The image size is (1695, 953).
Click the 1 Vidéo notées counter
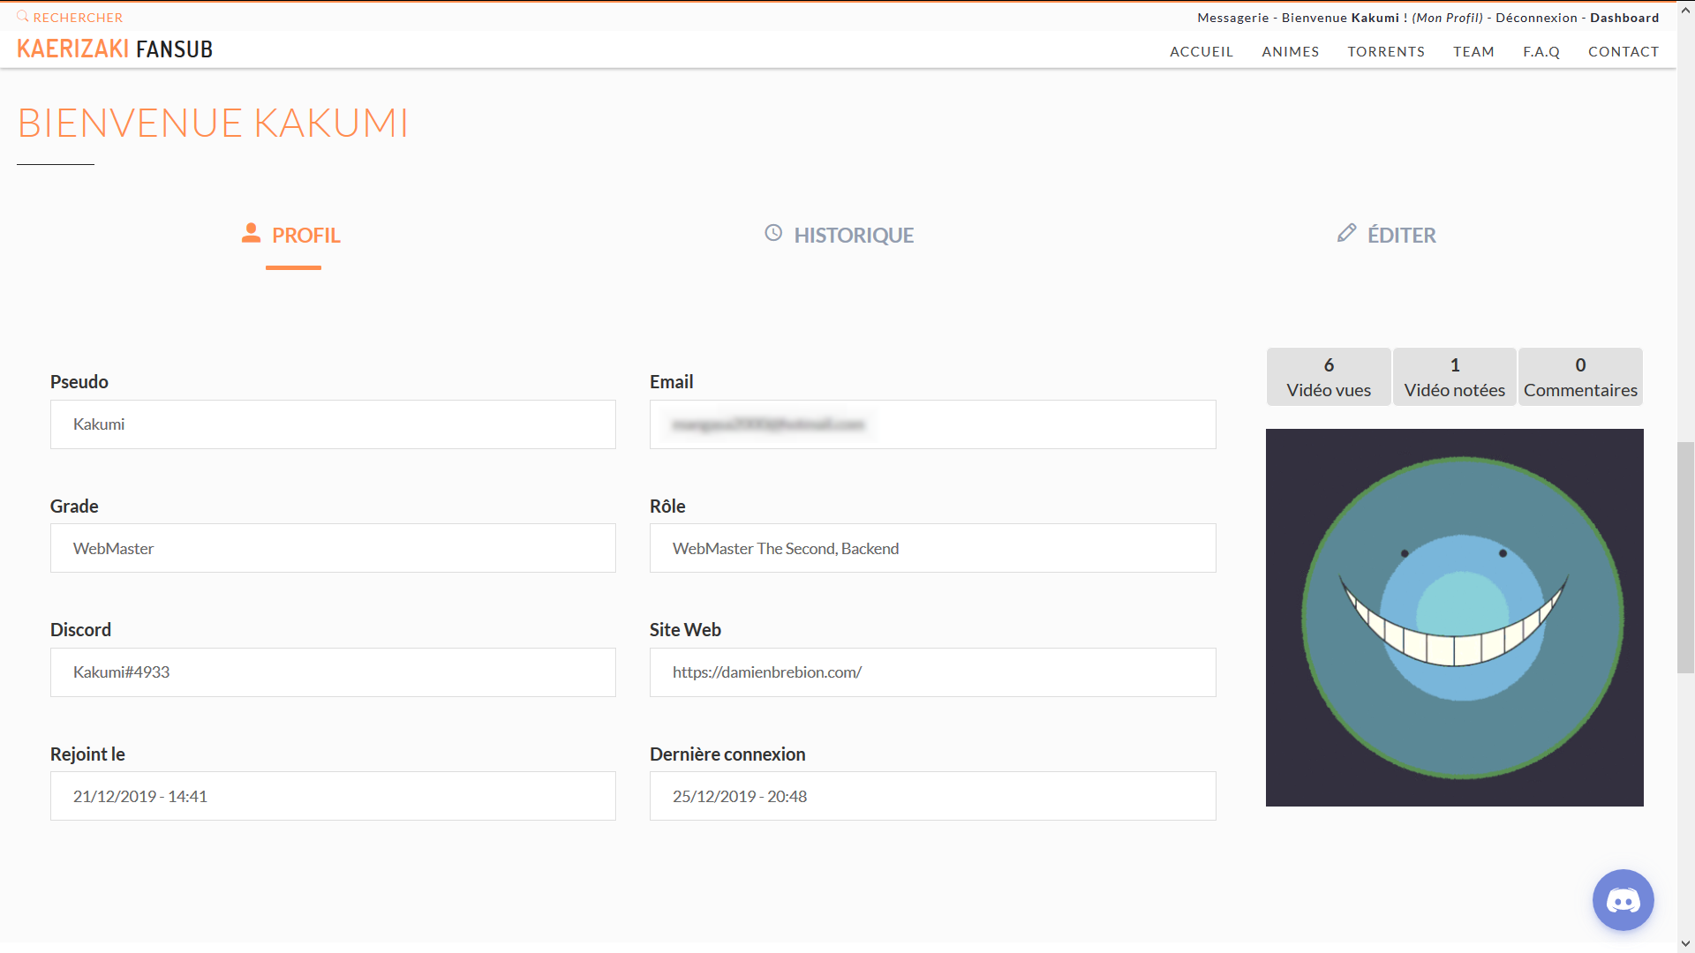click(x=1455, y=377)
